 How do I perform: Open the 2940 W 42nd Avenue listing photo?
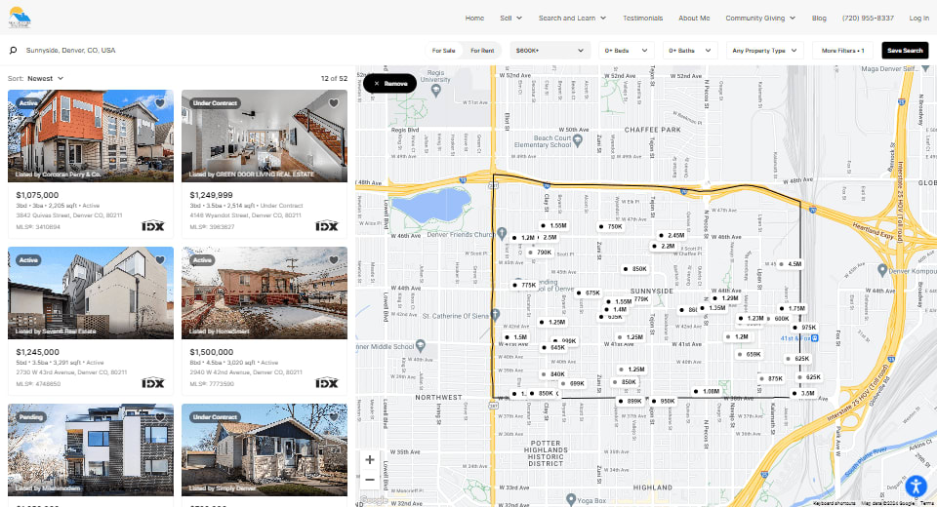[x=265, y=293]
